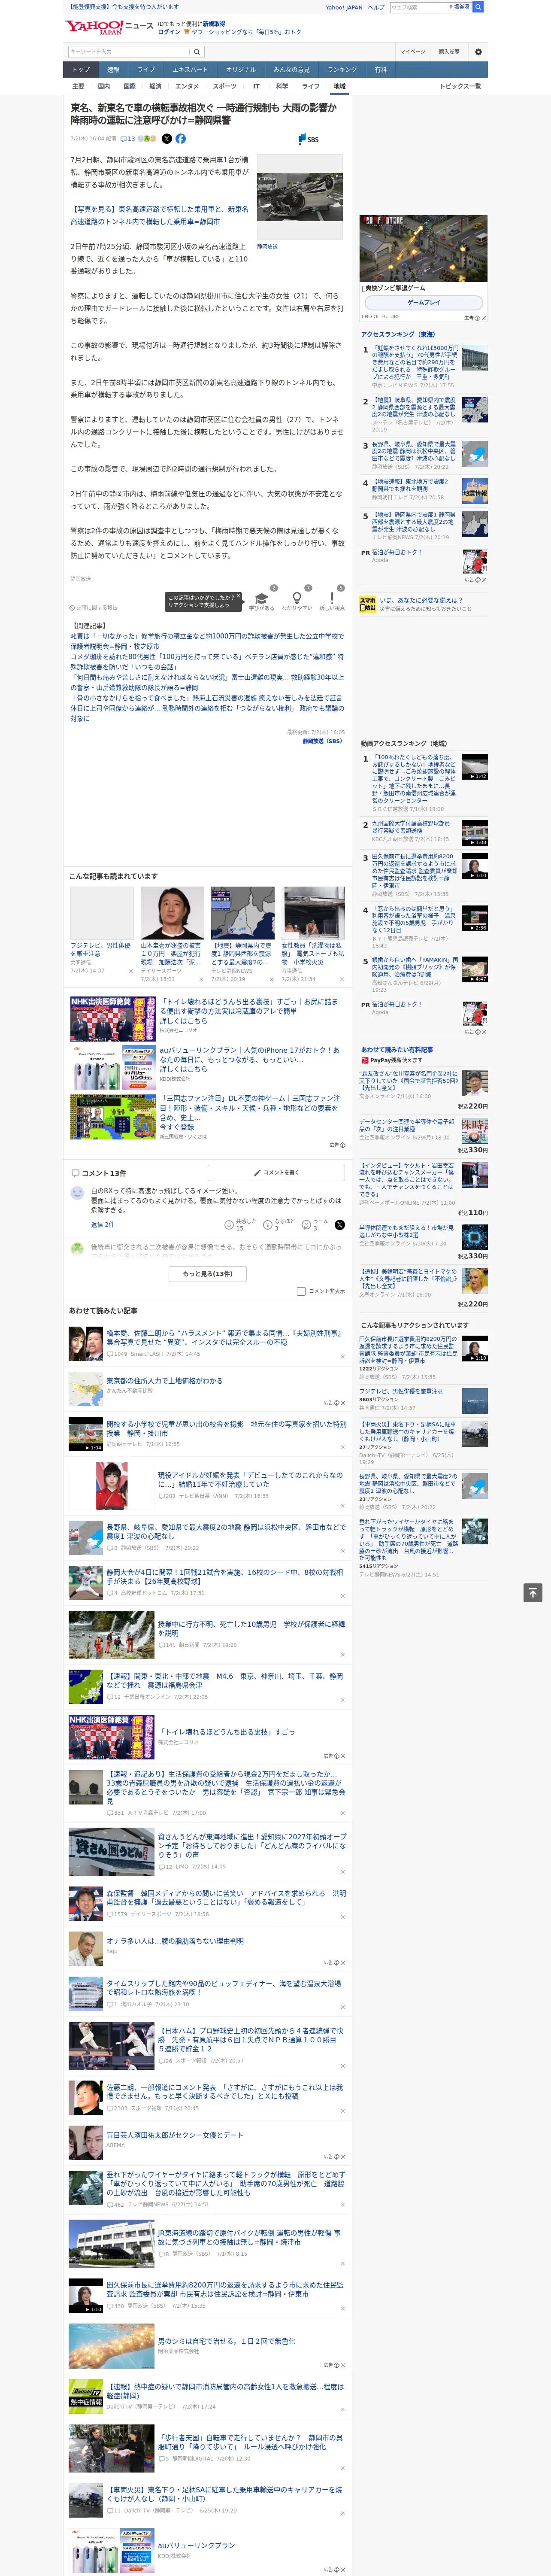Select the 速報 navigation tab
551x2576 pixels.
[113, 70]
